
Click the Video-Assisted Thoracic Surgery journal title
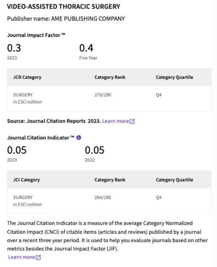coord(64,7)
